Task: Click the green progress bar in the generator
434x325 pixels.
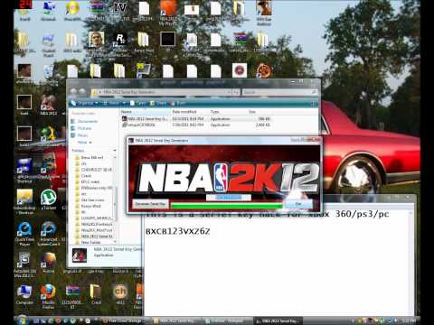Action: point(227,206)
